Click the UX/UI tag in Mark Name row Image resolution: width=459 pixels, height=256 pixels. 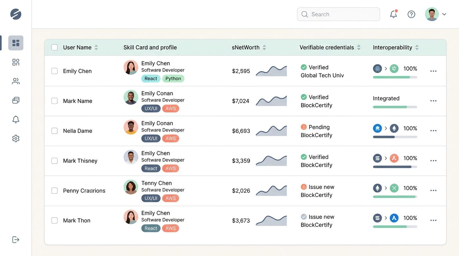(151, 109)
